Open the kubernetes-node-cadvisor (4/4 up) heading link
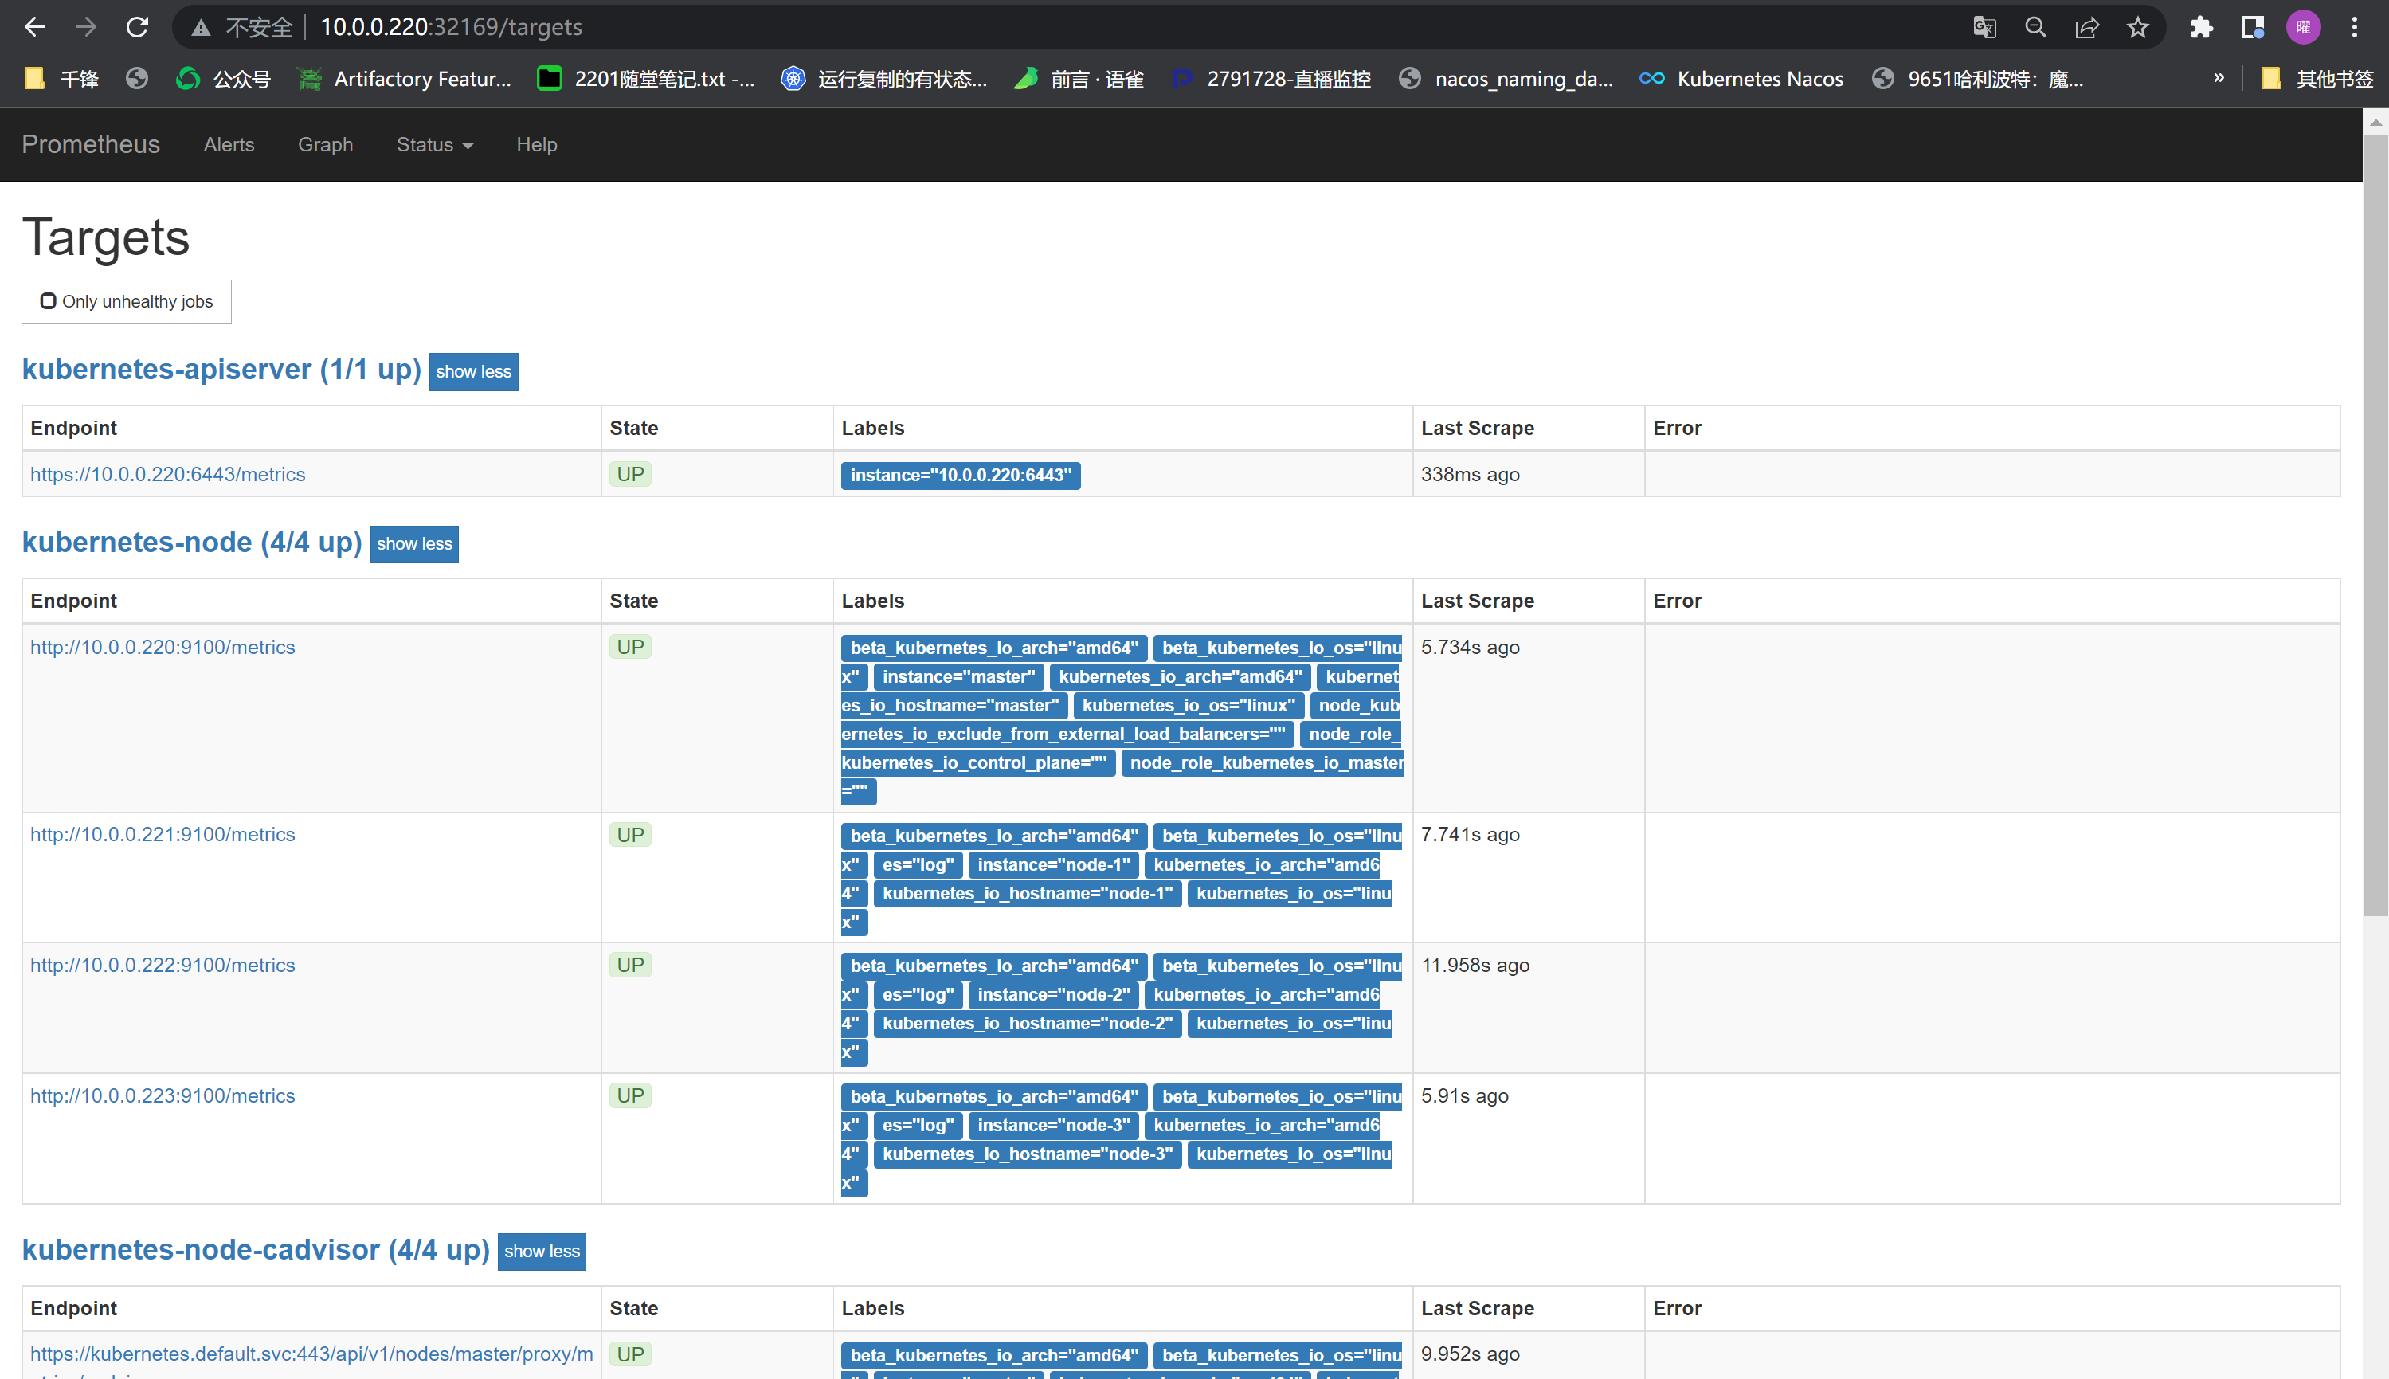Image resolution: width=2389 pixels, height=1379 pixels. pos(256,1250)
